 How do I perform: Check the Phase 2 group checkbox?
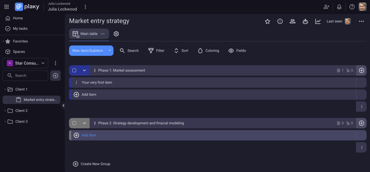pos(74,123)
